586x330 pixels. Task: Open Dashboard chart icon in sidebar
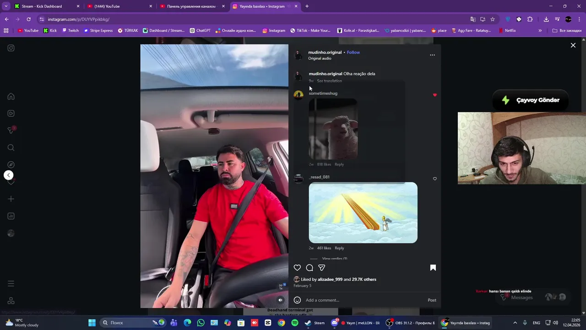point(11,216)
